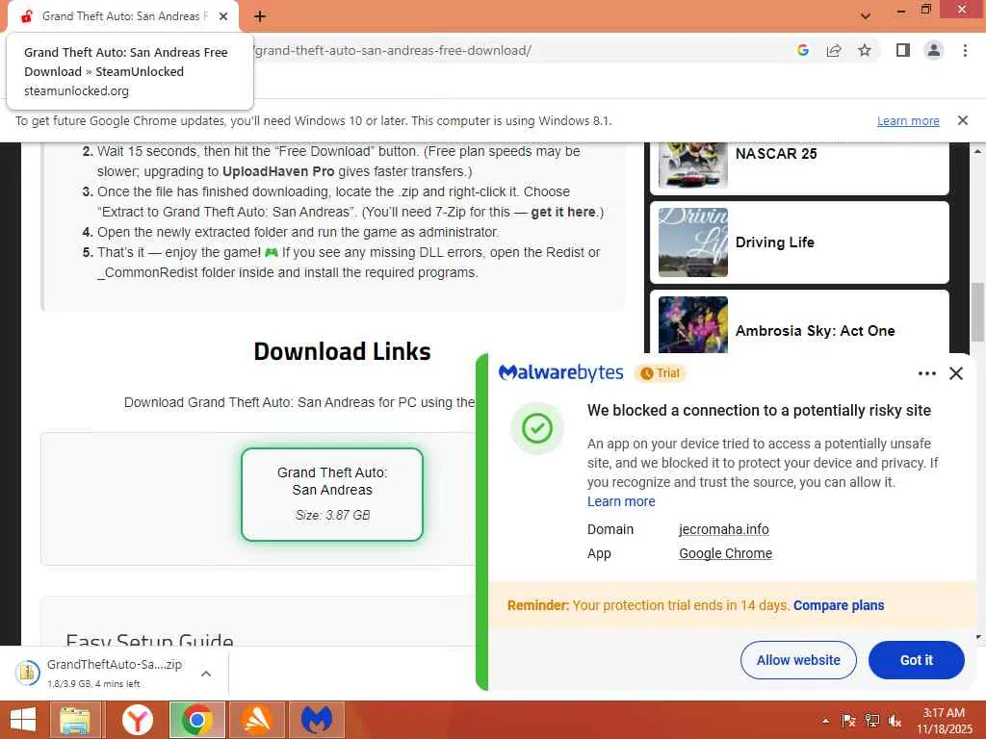986x739 pixels.
Task: Expand download item options chevron
Action: pyautogui.click(x=206, y=674)
